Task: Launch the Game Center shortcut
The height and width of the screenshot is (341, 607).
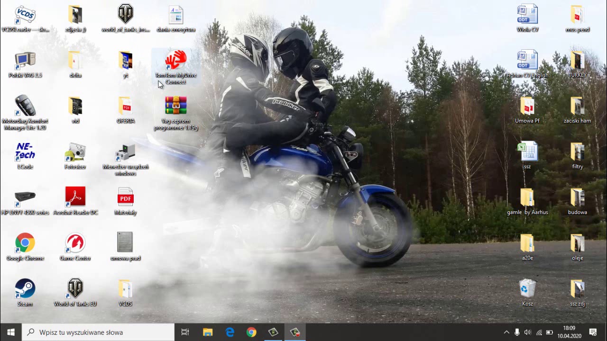Action: [x=75, y=247]
